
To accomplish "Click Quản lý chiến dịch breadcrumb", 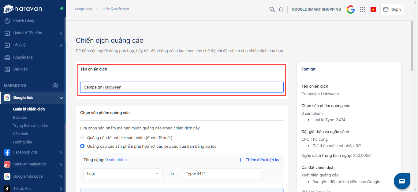I will click(x=116, y=9).
